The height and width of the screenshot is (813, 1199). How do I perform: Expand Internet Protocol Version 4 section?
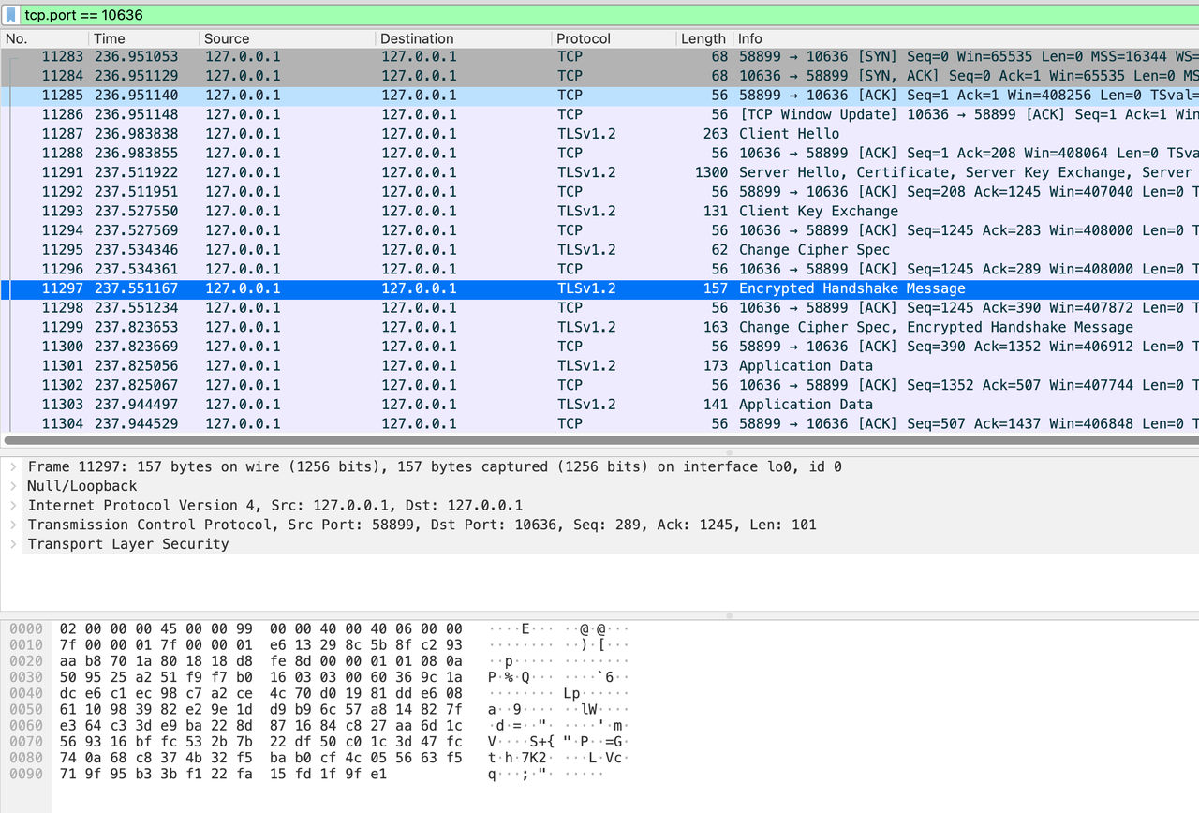tap(13, 505)
